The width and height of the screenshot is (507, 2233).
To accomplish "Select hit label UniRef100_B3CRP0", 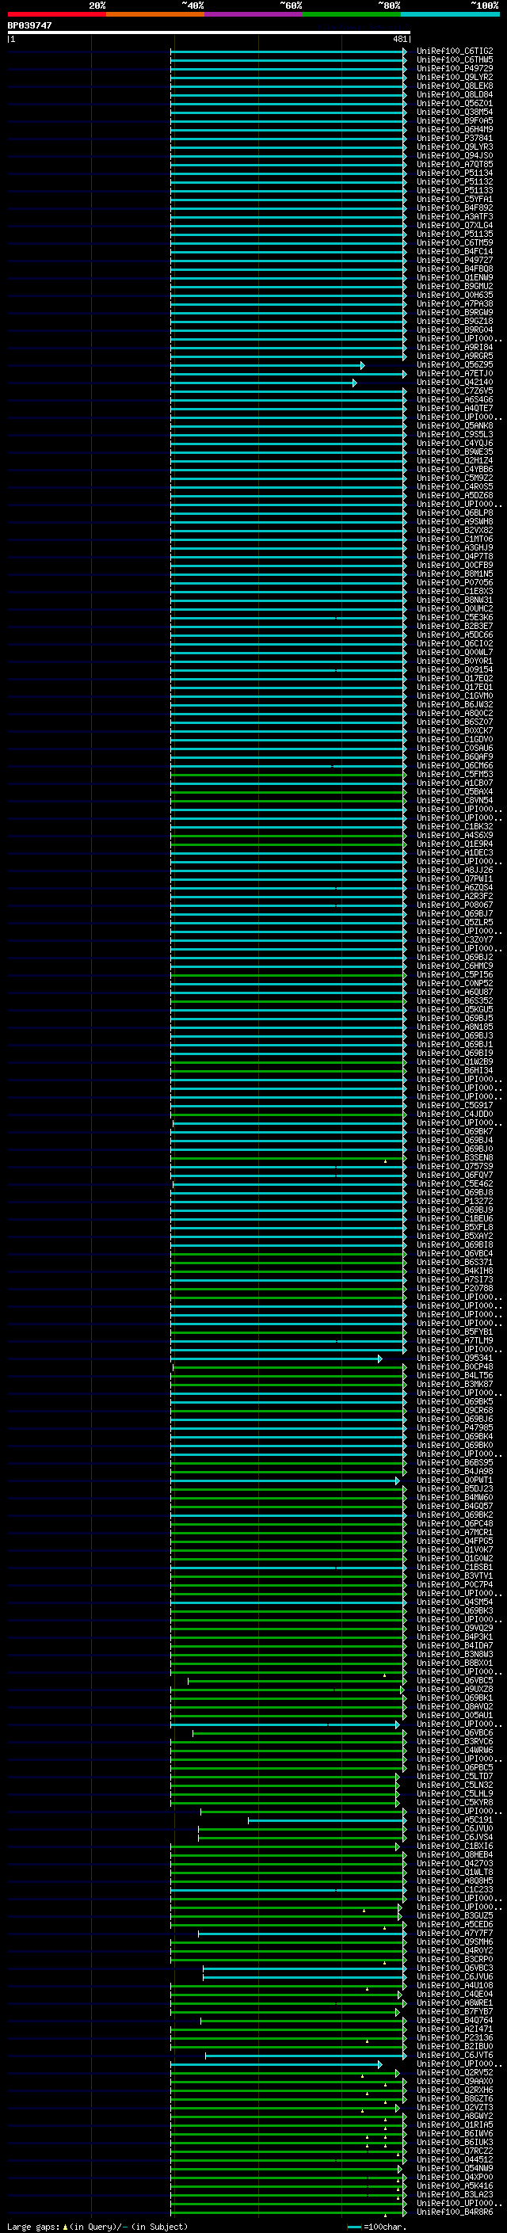I will click(x=455, y=1959).
